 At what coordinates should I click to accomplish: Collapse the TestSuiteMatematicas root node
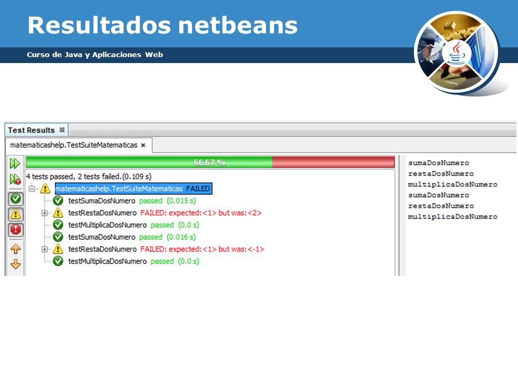pyautogui.click(x=32, y=189)
